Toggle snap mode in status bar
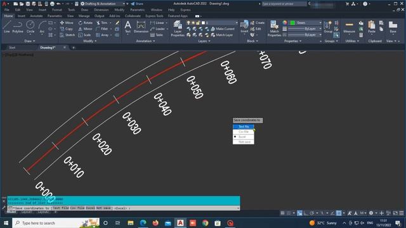The image size is (406, 228). [289, 213]
